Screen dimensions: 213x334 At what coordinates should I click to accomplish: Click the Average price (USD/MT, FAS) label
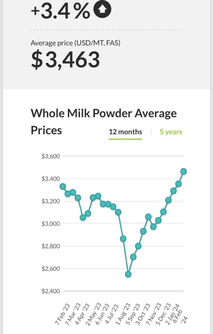pyautogui.click(x=75, y=43)
